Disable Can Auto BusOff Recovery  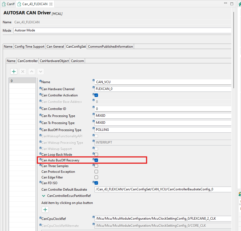pyautogui.click(x=96, y=160)
